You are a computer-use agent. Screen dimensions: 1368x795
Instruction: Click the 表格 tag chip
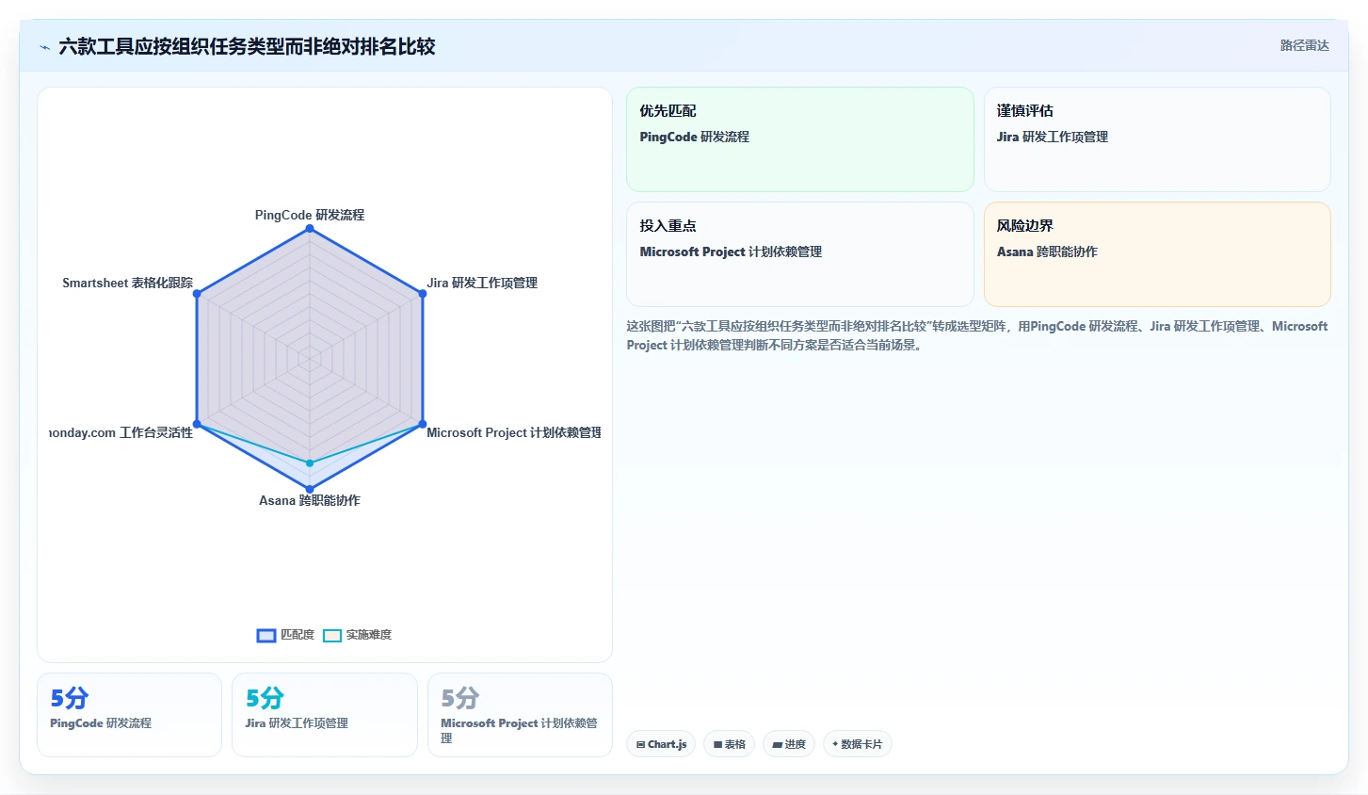point(729,744)
